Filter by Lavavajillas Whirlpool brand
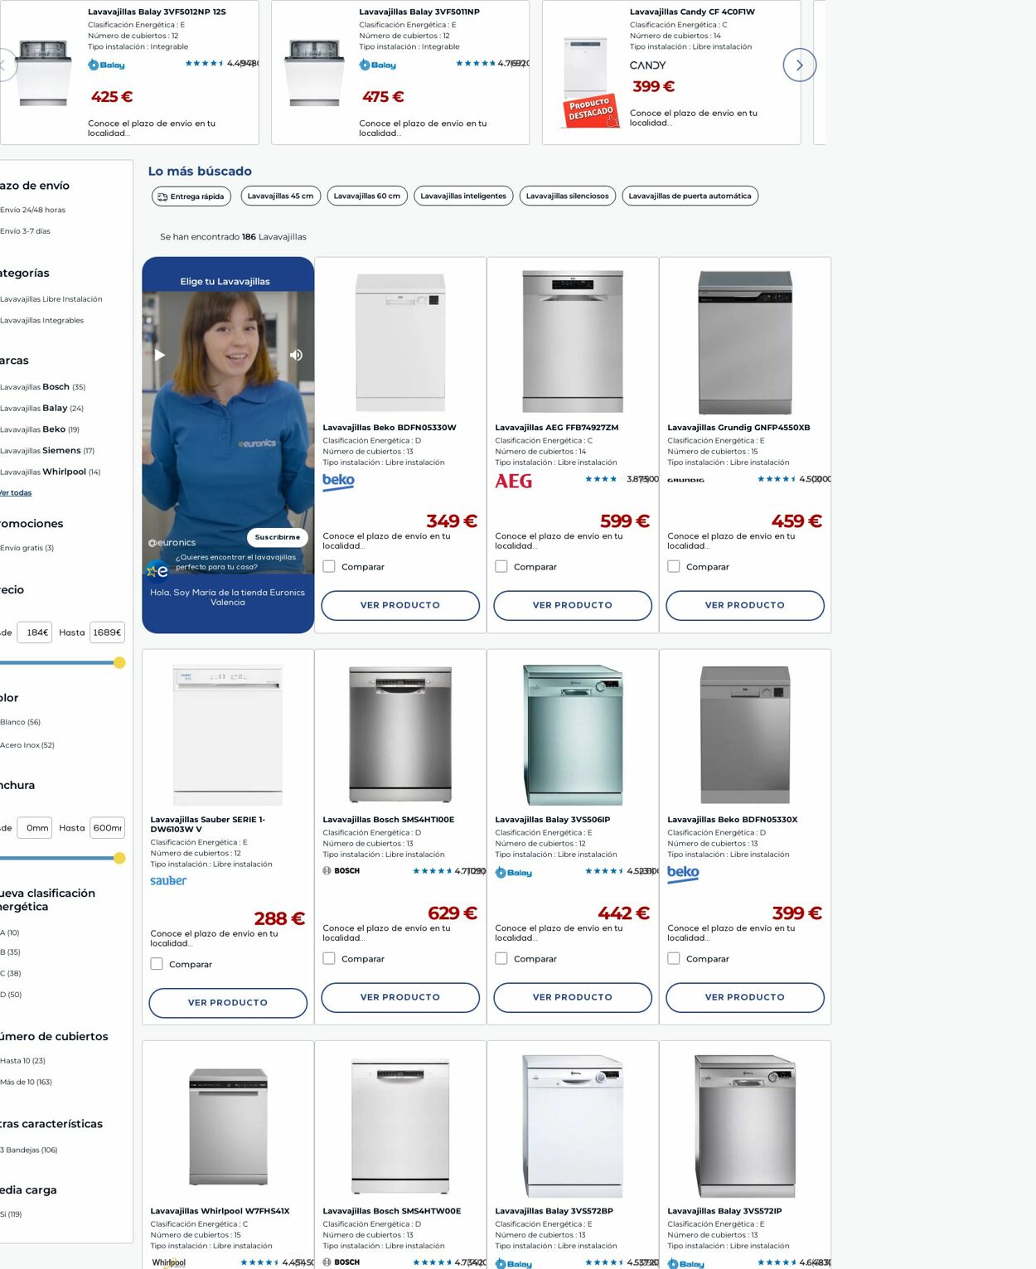Image resolution: width=1036 pixels, height=1269 pixels. (51, 472)
